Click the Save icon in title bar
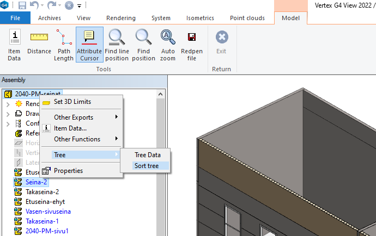This screenshot has height=236, width=376. [22, 5]
